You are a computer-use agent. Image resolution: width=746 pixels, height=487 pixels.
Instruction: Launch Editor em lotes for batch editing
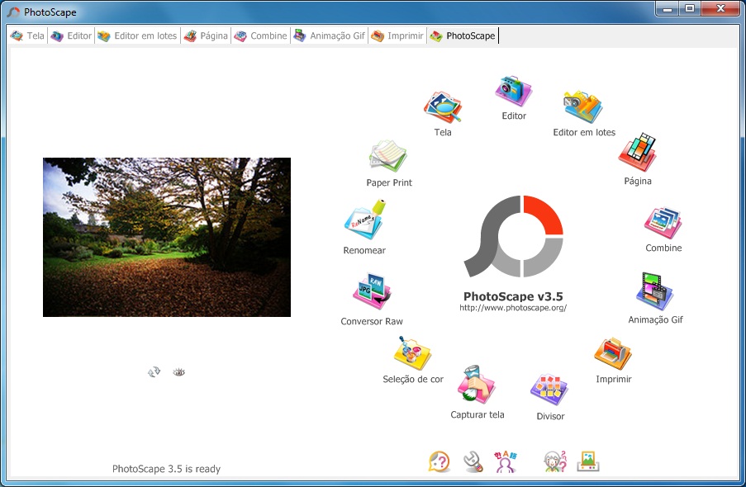click(x=582, y=103)
